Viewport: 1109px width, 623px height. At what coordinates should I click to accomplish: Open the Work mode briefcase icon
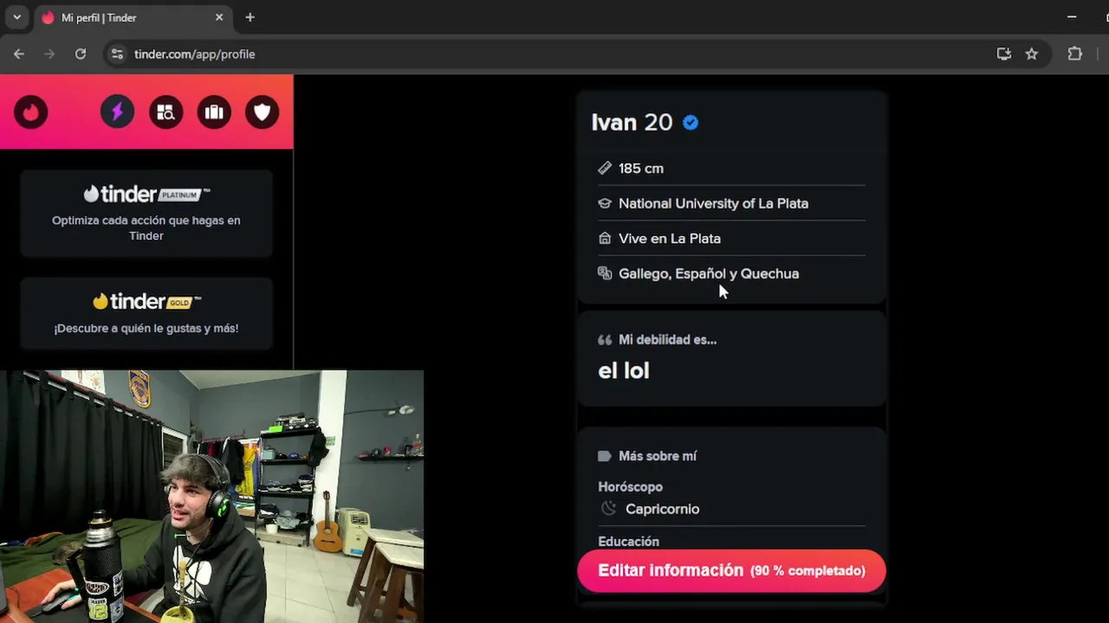click(x=214, y=112)
